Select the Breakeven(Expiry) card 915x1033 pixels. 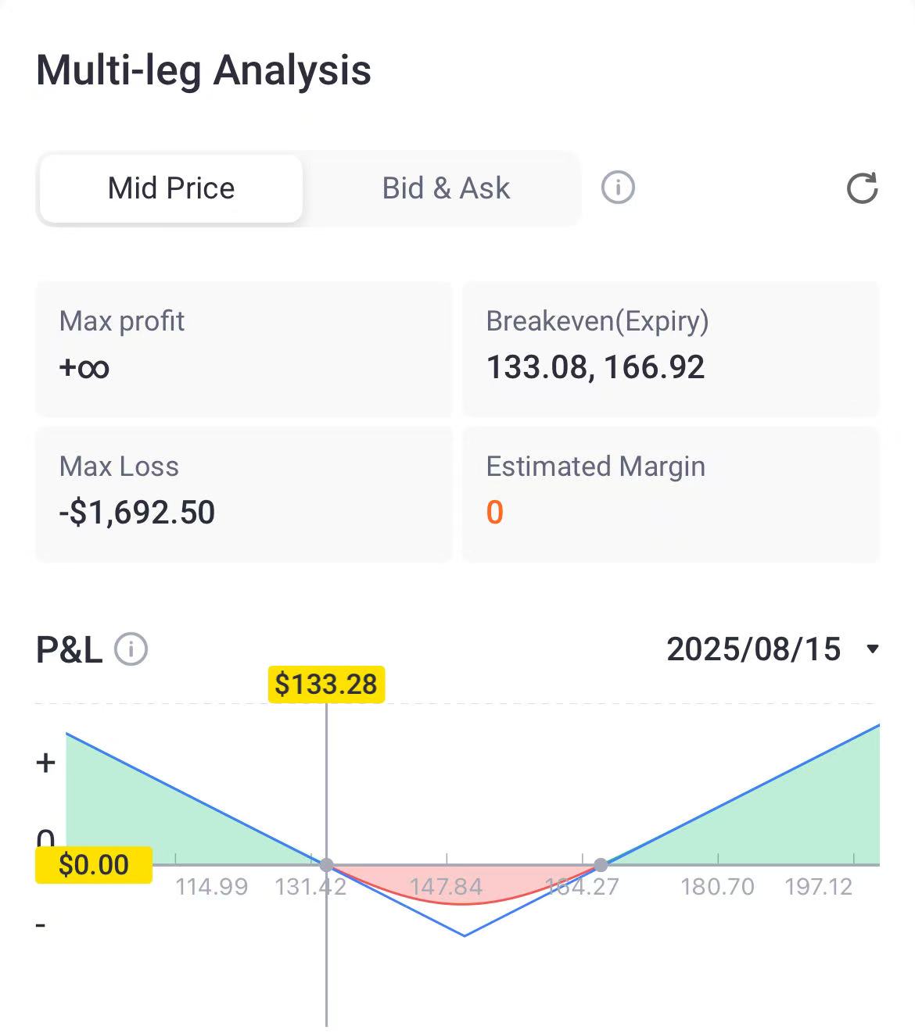pyautogui.click(x=671, y=349)
